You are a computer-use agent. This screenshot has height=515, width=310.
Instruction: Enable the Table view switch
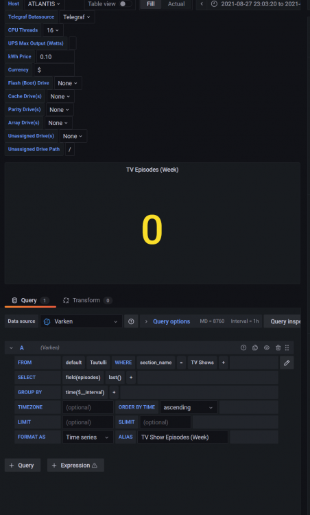[125, 4]
